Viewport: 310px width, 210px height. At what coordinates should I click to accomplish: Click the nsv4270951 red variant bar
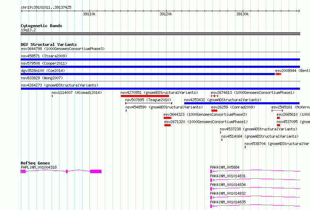pos(145,96)
